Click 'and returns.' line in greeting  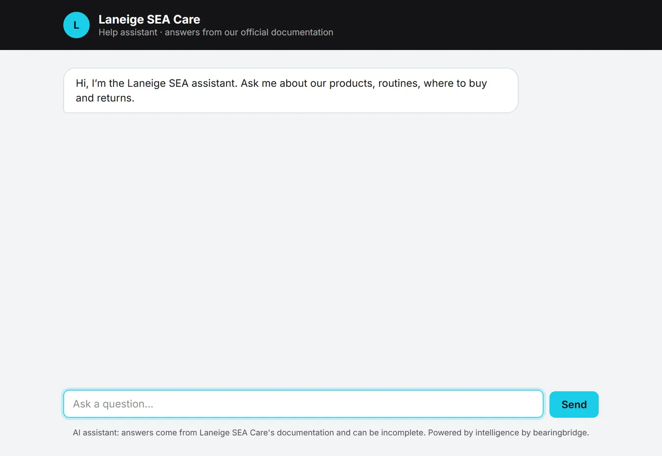click(x=105, y=98)
